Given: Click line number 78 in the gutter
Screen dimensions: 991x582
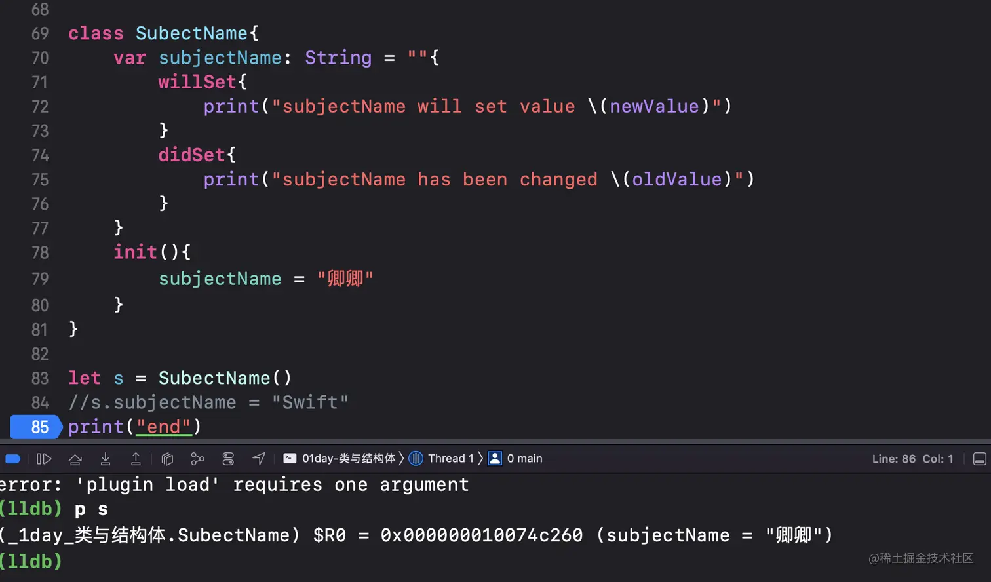Looking at the screenshot, I should [40, 252].
